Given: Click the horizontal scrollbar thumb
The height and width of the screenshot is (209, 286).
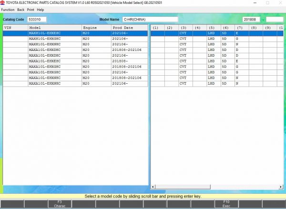Looking at the screenshot, I should tap(183, 187).
